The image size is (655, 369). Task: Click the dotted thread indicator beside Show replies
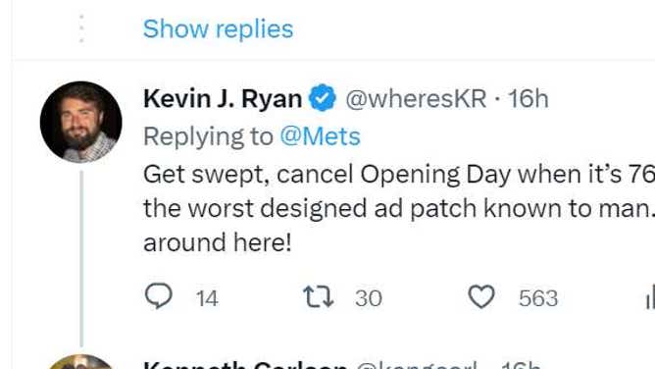(81, 28)
